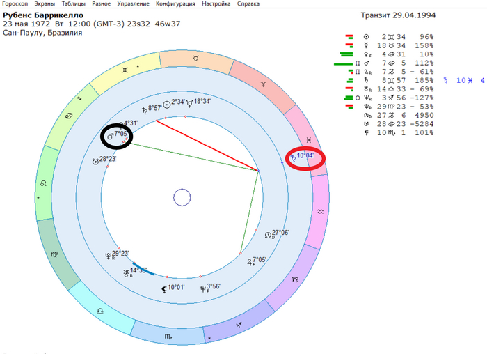Click the Sagittarius sign segment
Screen dimensions: 487x354
click(x=239, y=325)
